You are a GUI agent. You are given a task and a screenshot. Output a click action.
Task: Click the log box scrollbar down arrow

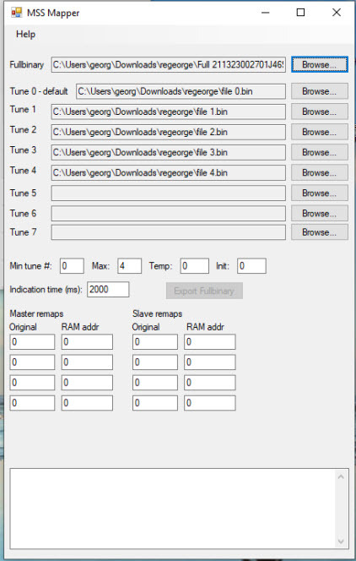coord(341,542)
